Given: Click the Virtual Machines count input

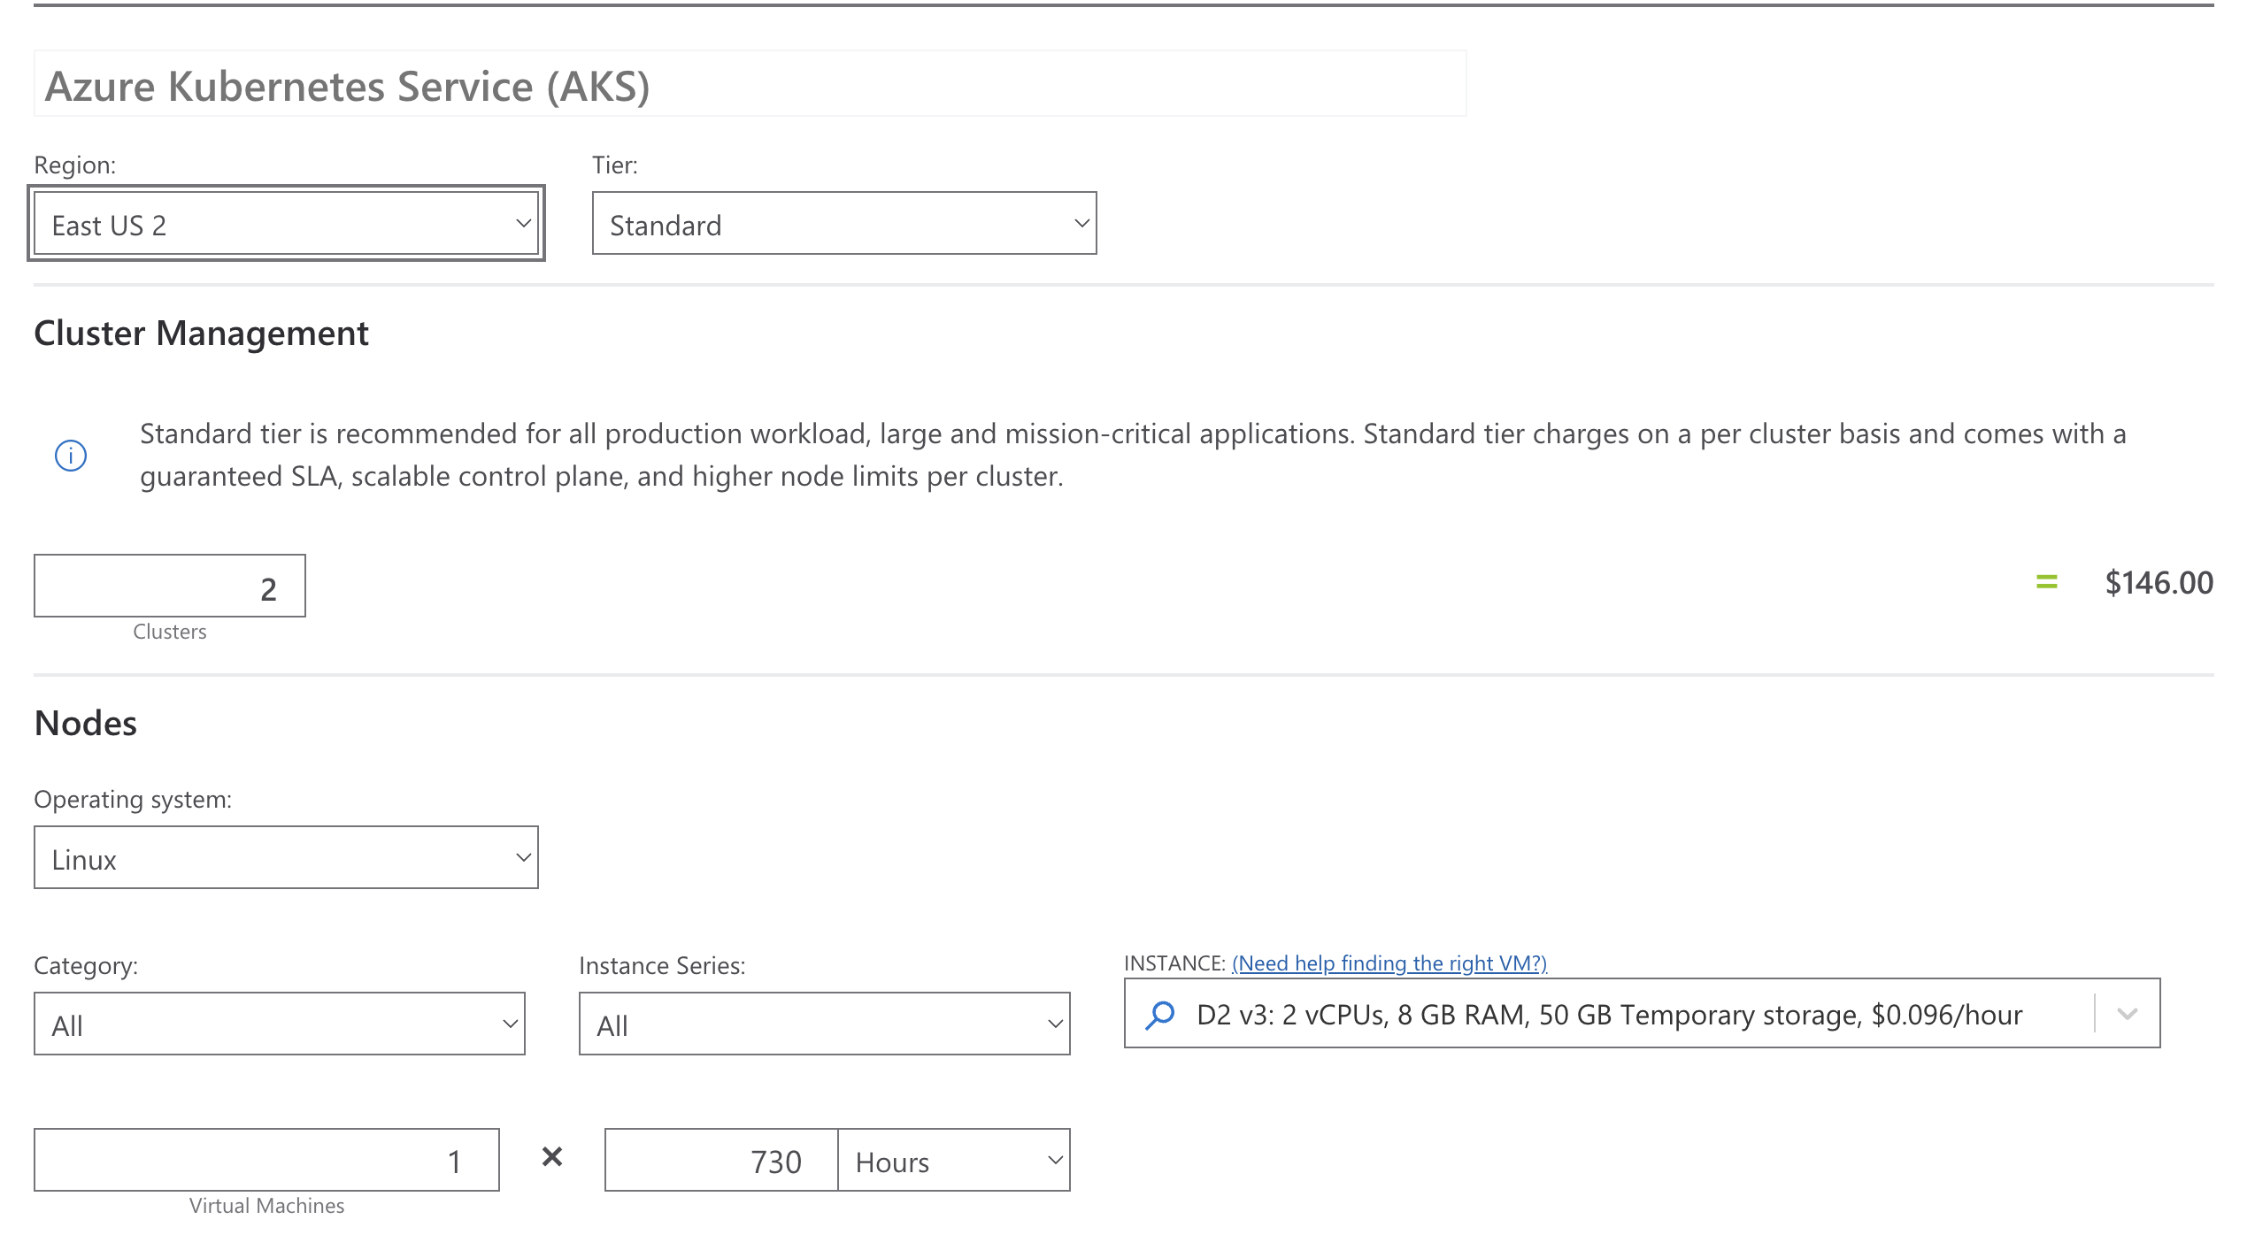Looking at the screenshot, I should 266,1161.
